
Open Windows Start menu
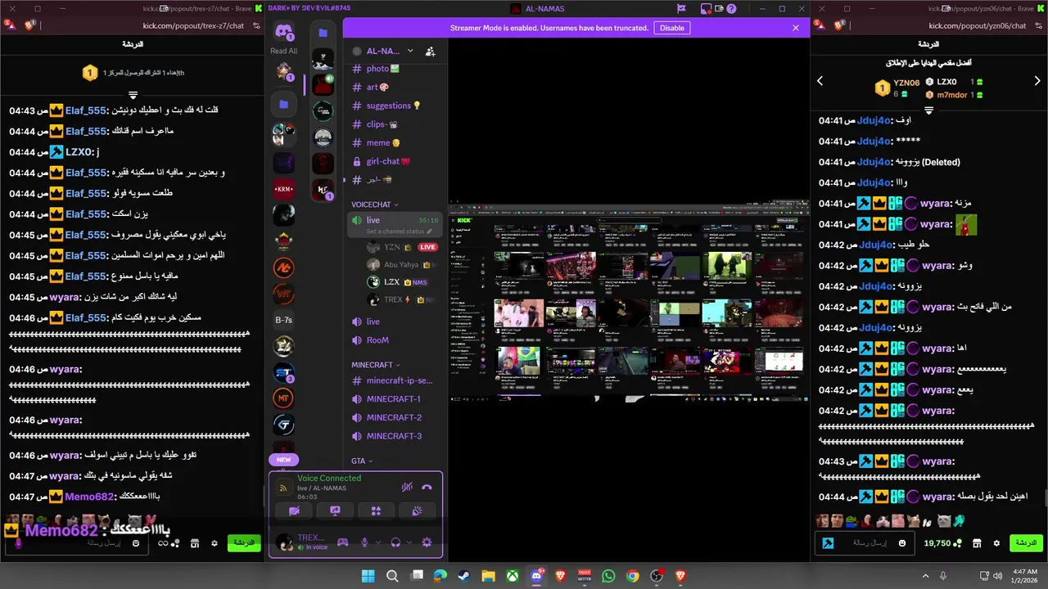(x=368, y=576)
